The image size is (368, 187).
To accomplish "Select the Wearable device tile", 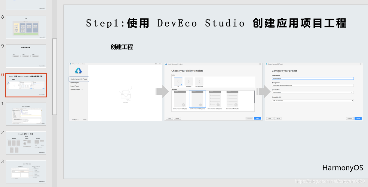I will point(189,82).
